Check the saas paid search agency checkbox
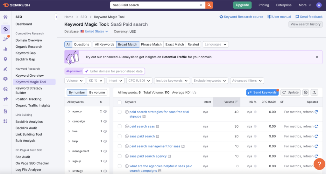The image size is (326, 174). [x=120, y=156]
